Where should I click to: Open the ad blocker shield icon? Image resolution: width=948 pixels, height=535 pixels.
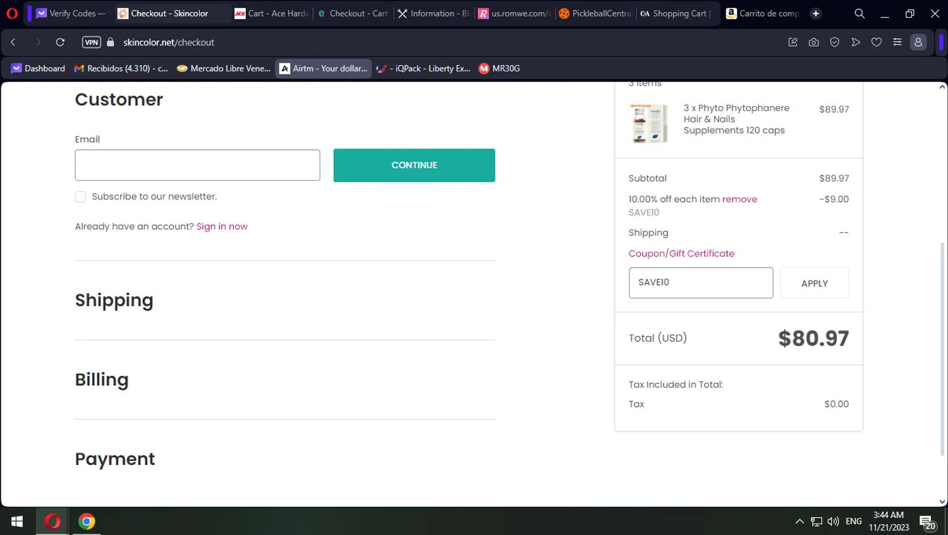(x=835, y=42)
